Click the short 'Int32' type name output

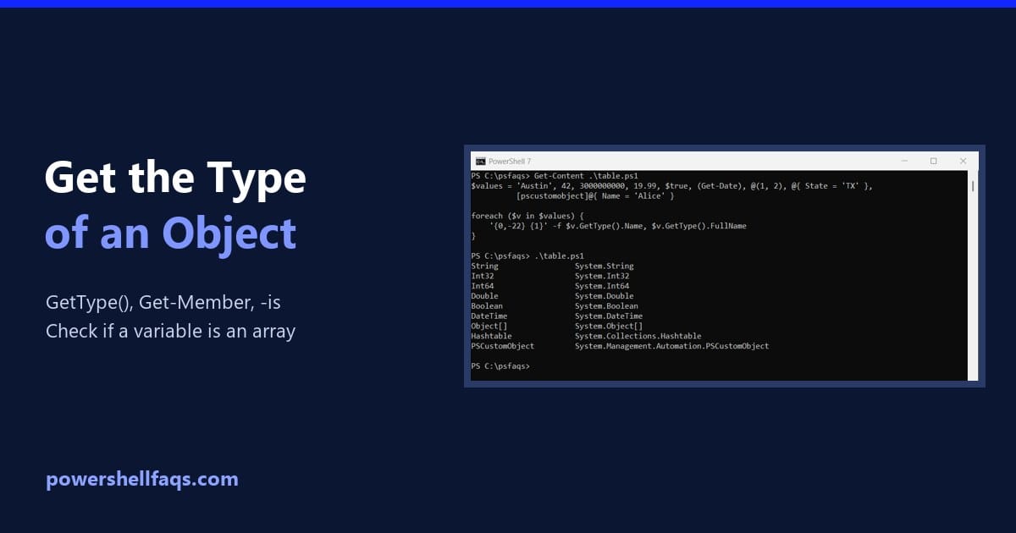click(483, 276)
